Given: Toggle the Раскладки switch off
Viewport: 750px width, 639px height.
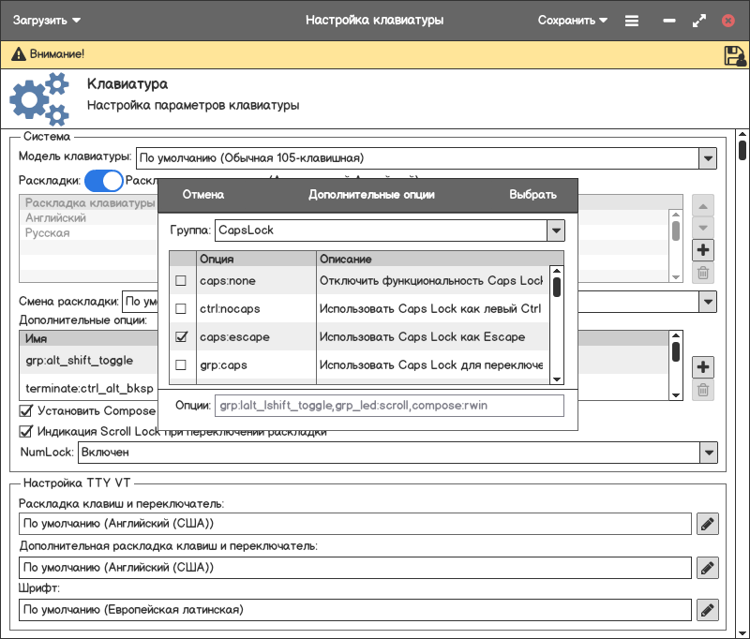Looking at the screenshot, I should tap(104, 180).
